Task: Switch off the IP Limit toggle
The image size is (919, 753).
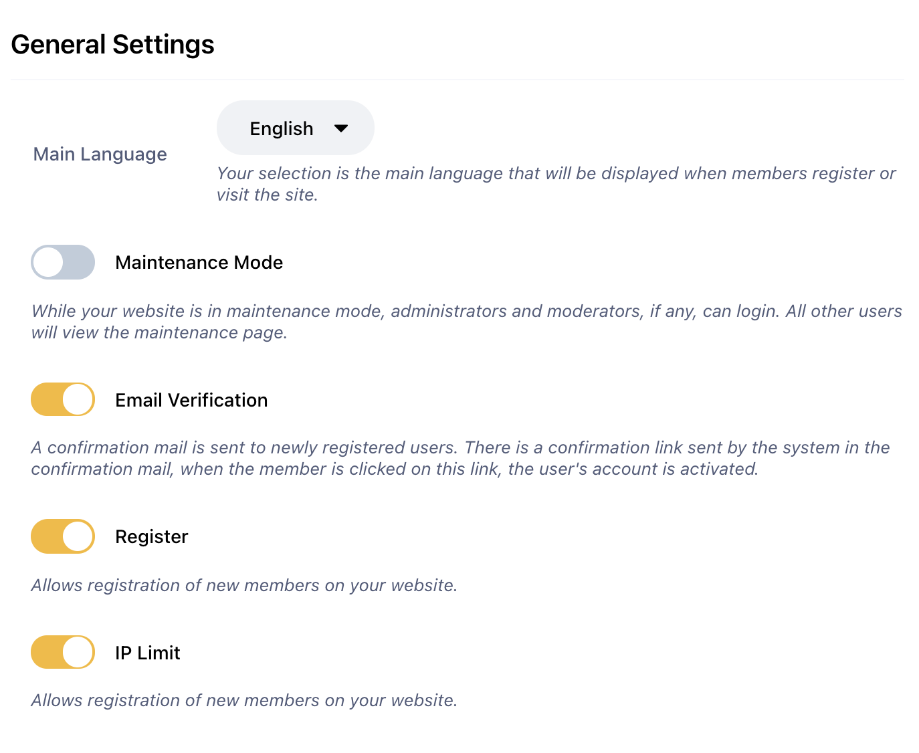Action: tap(63, 652)
